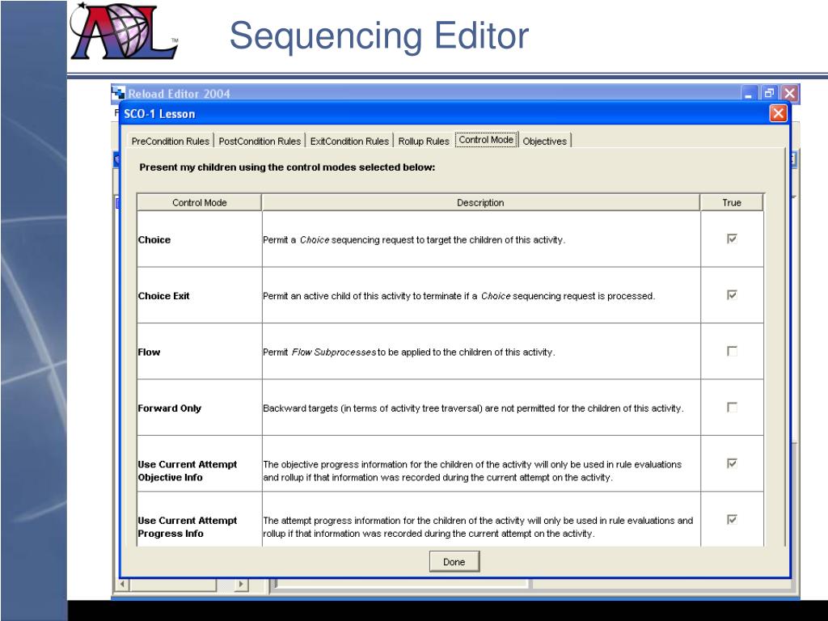Click the left scroll arrow in Reload Editor
Image resolution: width=828 pixels, height=621 pixels.
pos(123,584)
